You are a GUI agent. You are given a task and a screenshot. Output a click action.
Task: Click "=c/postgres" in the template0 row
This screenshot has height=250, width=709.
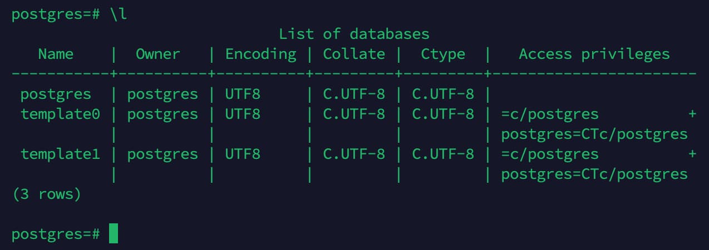point(550,114)
